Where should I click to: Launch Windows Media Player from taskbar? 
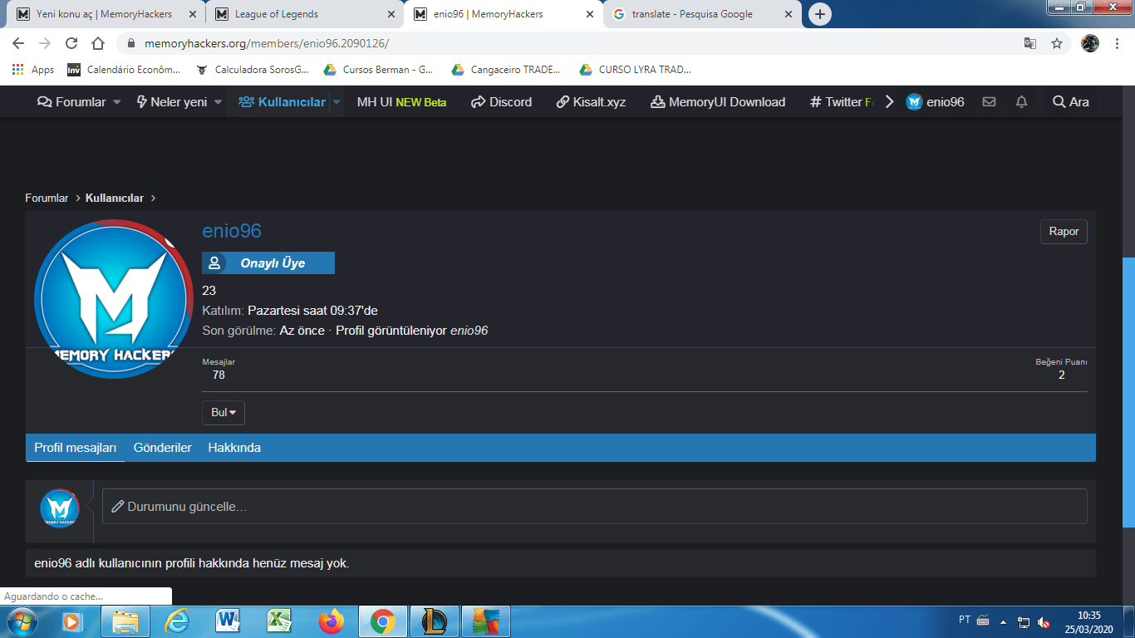(x=71, y=621)
